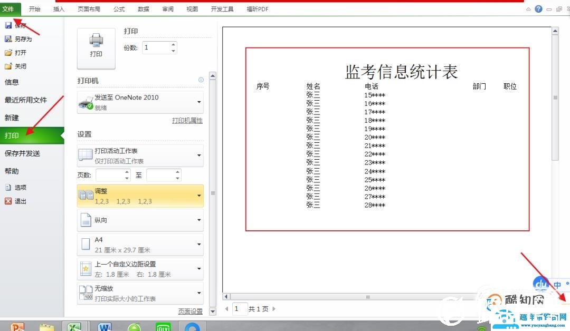
Task: Select Print (打印) in the backstage menu
Action: (x=32, y=135)
